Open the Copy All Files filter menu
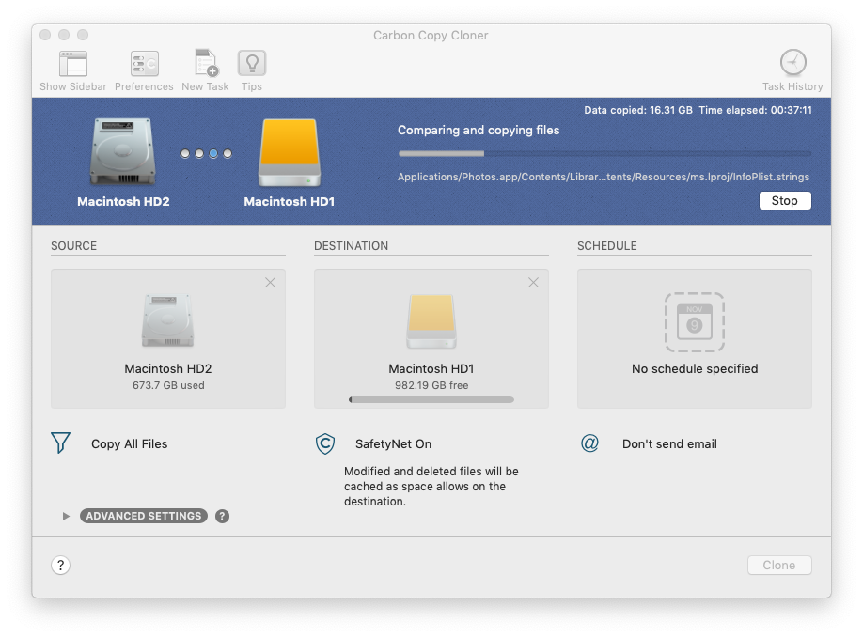863x637 pixels. (130, 443)
